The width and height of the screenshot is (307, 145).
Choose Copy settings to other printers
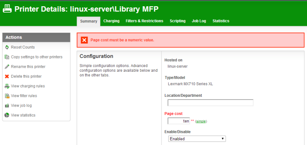tap(37, 57)
